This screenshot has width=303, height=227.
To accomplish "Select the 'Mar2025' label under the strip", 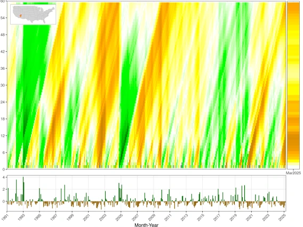I will (293, 173).
